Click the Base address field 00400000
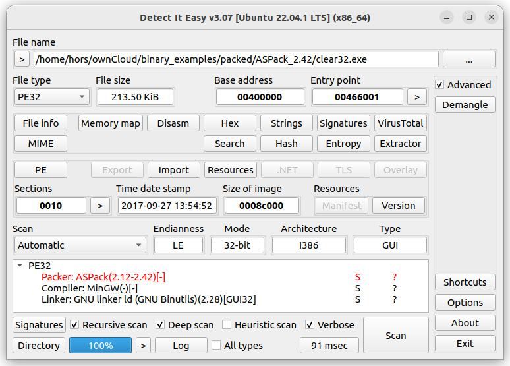This screenshot has width=510, height=366. pyautogui.click(x=260, y=97)
